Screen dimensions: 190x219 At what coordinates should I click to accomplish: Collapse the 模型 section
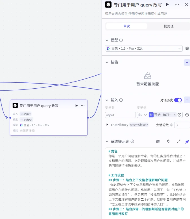107,40
